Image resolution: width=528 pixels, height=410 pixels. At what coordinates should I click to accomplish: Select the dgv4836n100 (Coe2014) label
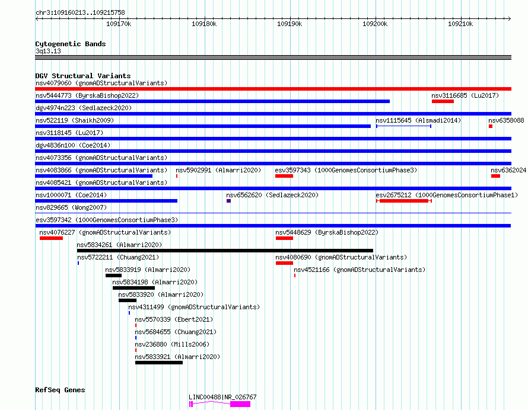[73, 145]
